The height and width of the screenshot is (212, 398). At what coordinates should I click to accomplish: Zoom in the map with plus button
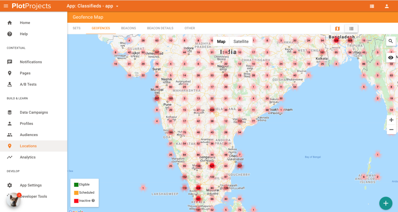click(391, 120)
